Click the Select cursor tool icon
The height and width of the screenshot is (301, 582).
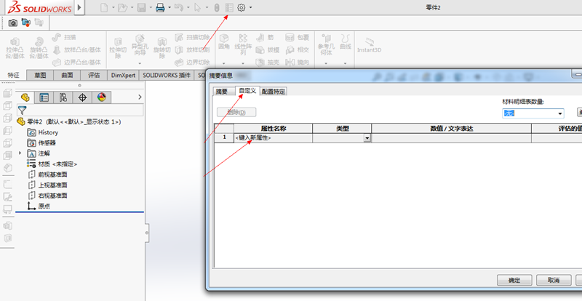197,7
